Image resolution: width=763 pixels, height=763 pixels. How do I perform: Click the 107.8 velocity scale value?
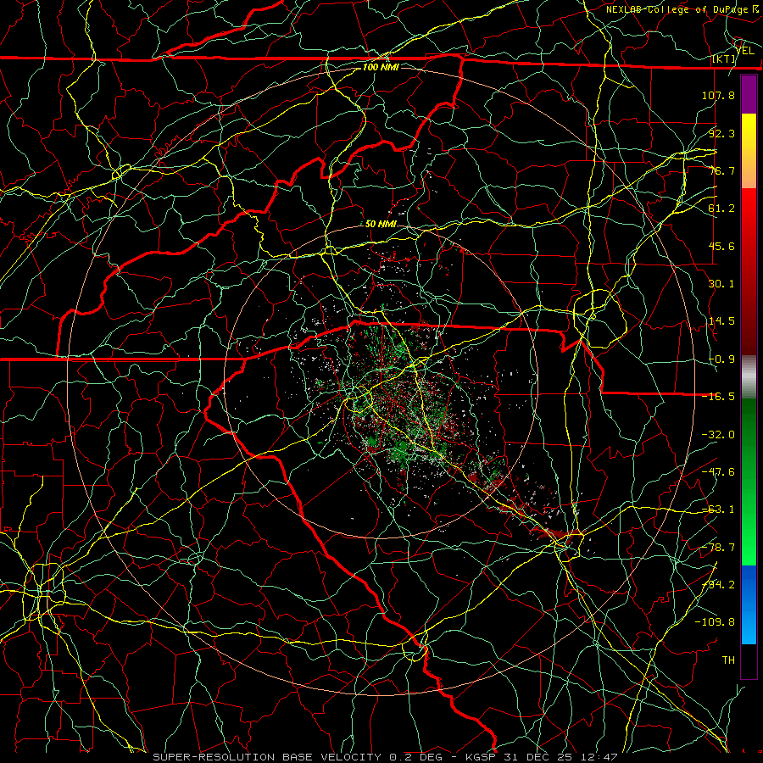click(718, 95)
